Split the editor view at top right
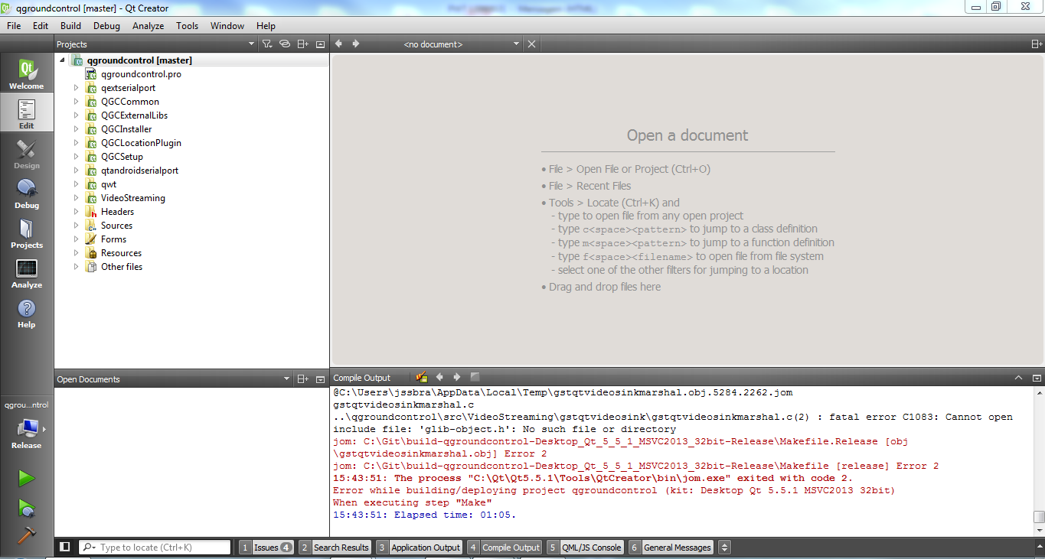 click(1037, 44)
